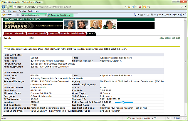Expand the Print dropdown arrow
The image size is (188, 121).
(x=155, y=15)
